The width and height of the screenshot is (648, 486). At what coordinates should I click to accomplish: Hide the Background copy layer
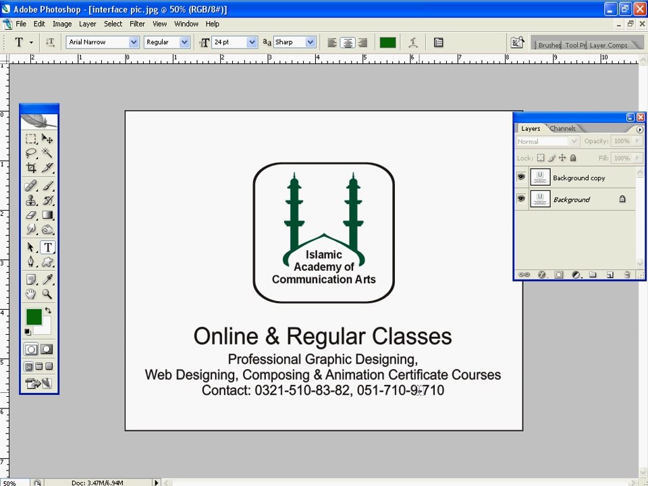click(x=521, y=177)
